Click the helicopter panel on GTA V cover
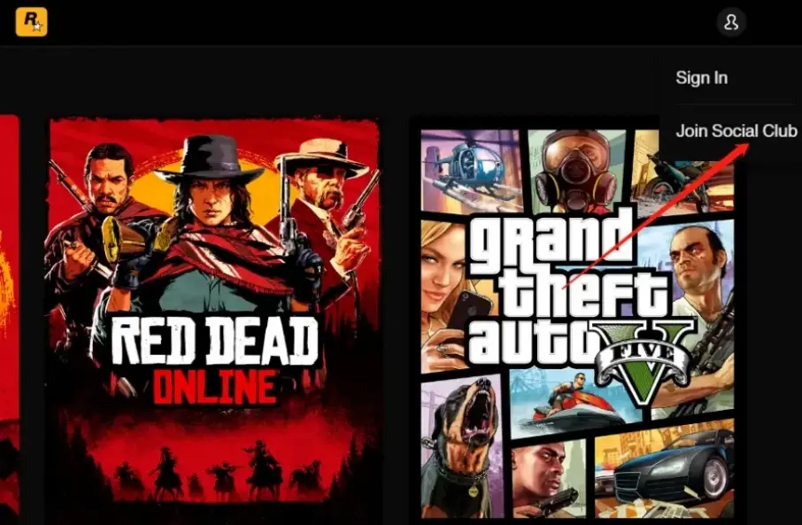This screenshot has height=525, width=802. pos(472,170)
